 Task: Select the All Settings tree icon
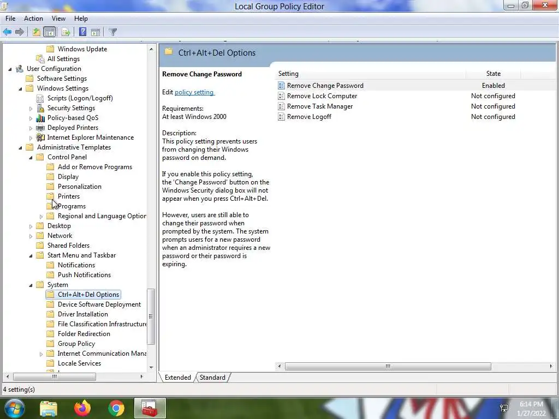click(40, 59)
